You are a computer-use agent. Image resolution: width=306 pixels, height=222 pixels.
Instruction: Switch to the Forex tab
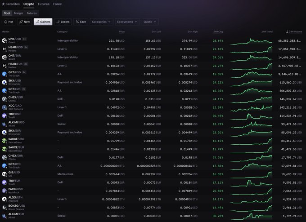58,4
